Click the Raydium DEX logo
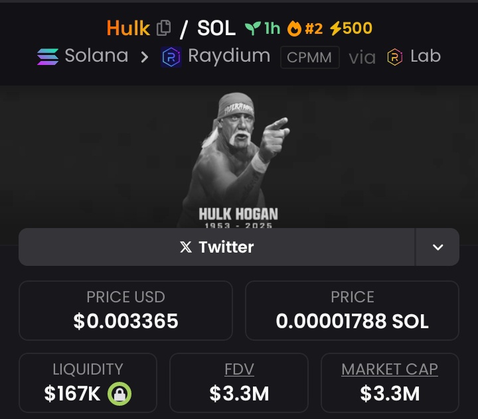The width and height of the screenshot is (478, 419). click(x=171, y=57)
